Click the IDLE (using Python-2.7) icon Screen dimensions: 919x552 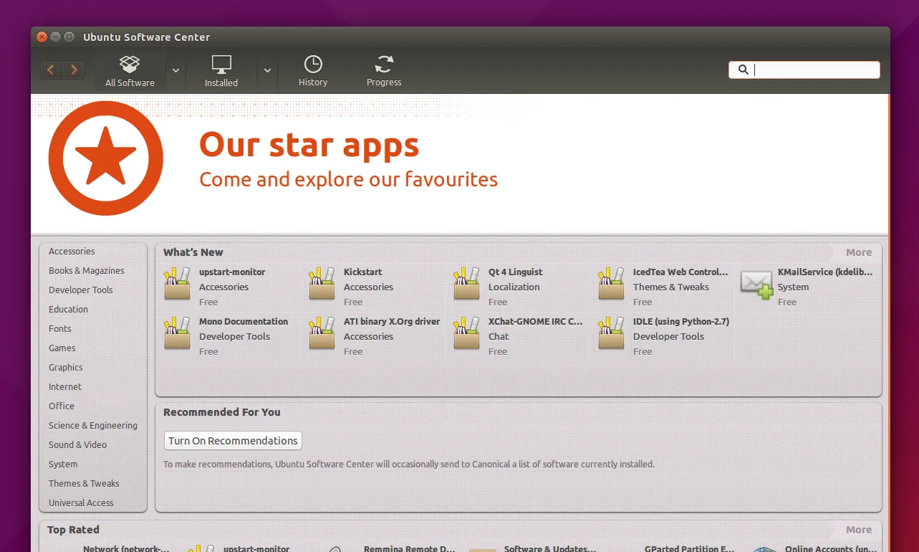tap(611, 333)
